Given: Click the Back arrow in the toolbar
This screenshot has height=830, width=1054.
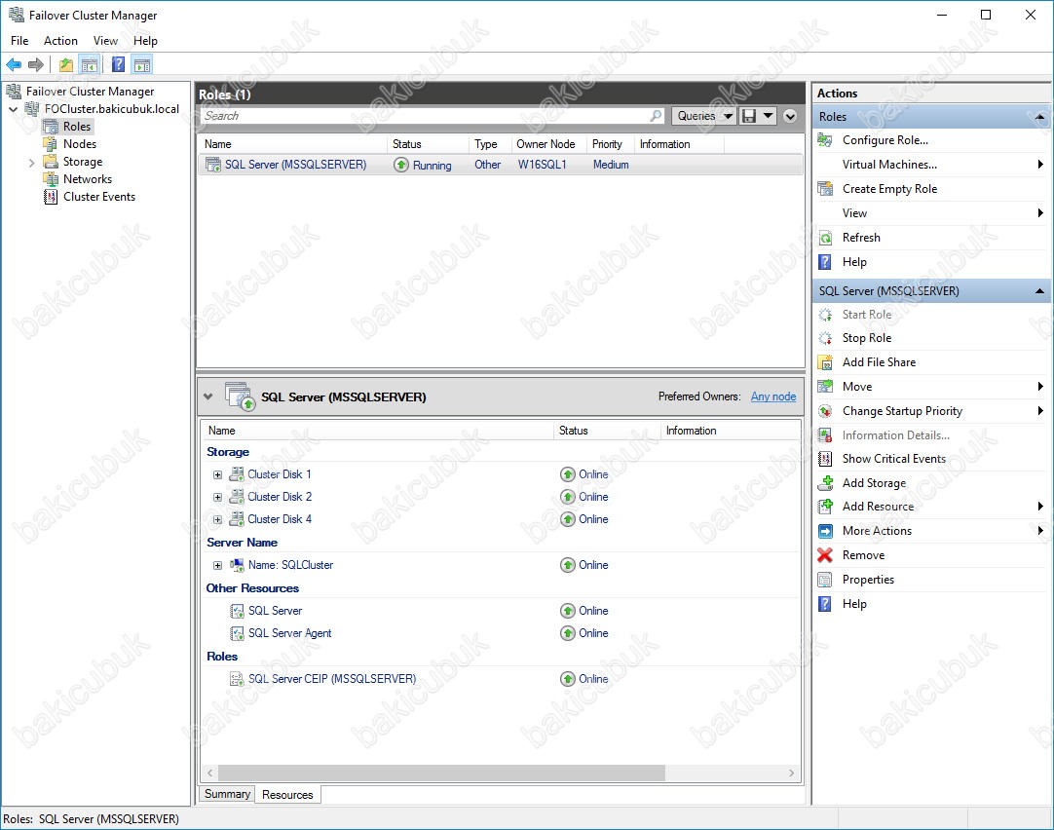Looking at the screenshot, I should [x=14, y=64].
